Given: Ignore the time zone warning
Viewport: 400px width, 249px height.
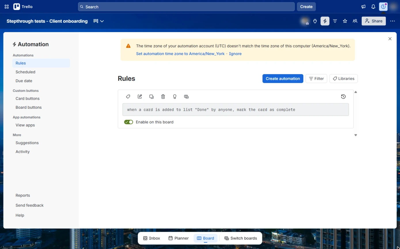Looking at the screenshot, I should [235, 54].
